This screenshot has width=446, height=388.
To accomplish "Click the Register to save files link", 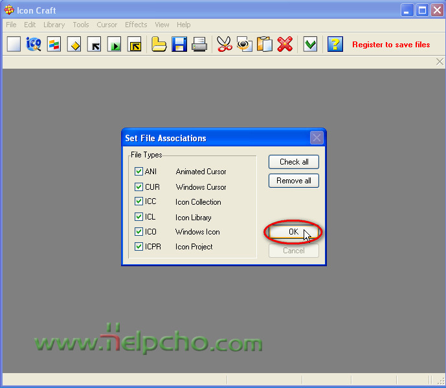I will 391,45.
